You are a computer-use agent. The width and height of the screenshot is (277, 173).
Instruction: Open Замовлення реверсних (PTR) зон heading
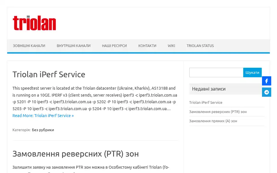(76, 154)
